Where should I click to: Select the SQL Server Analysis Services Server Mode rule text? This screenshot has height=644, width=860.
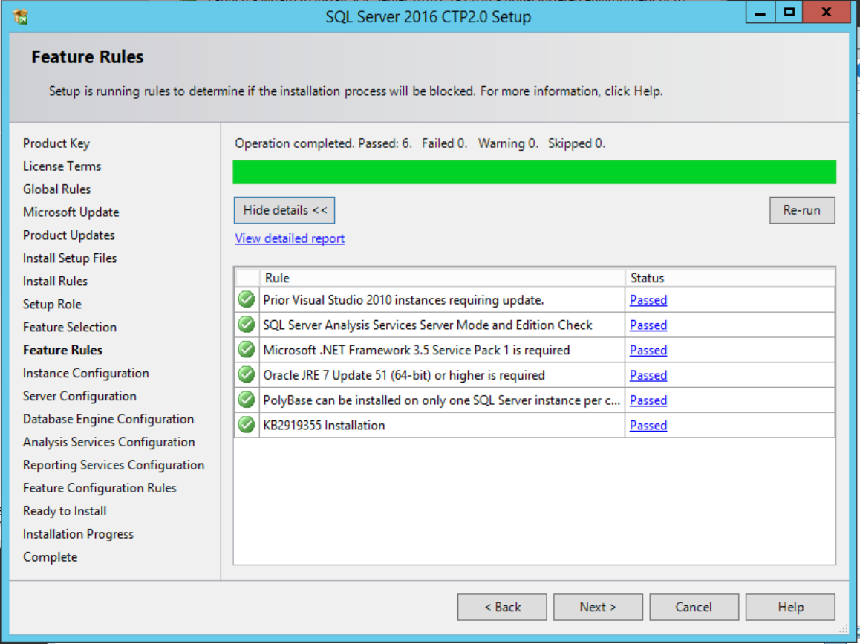427,325
